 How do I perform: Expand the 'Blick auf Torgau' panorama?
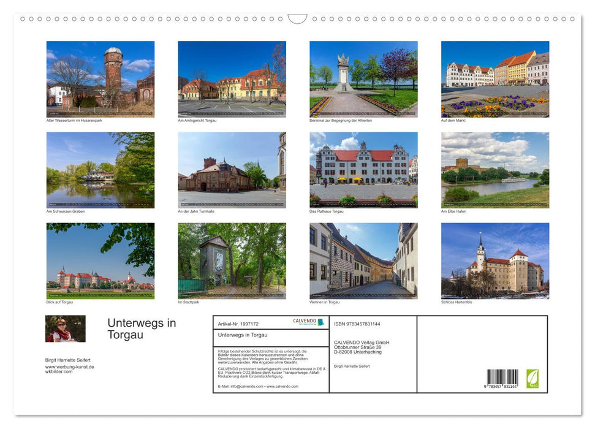(100, 260)
